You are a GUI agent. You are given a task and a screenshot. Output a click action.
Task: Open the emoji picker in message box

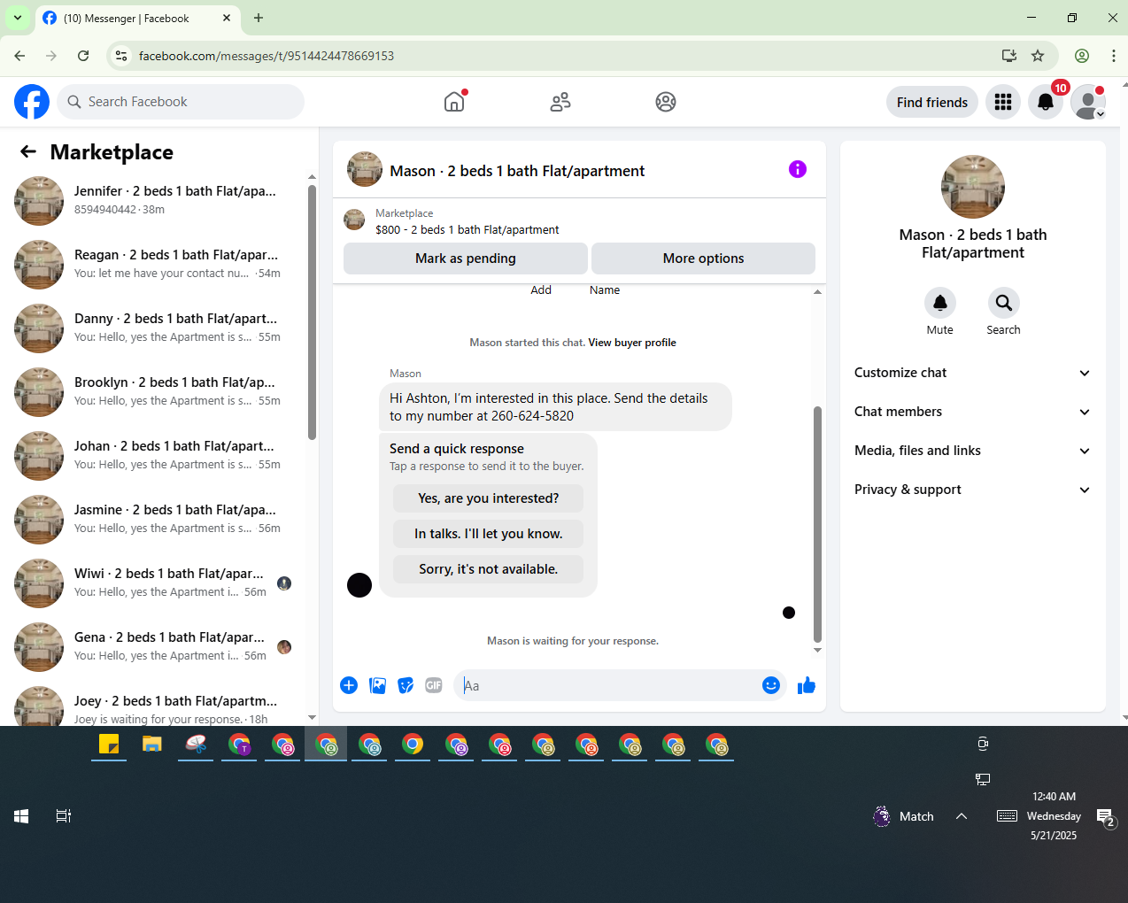tap(771, 685)
